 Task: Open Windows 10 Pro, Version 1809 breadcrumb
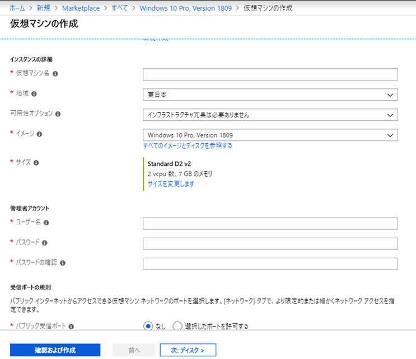185,8
